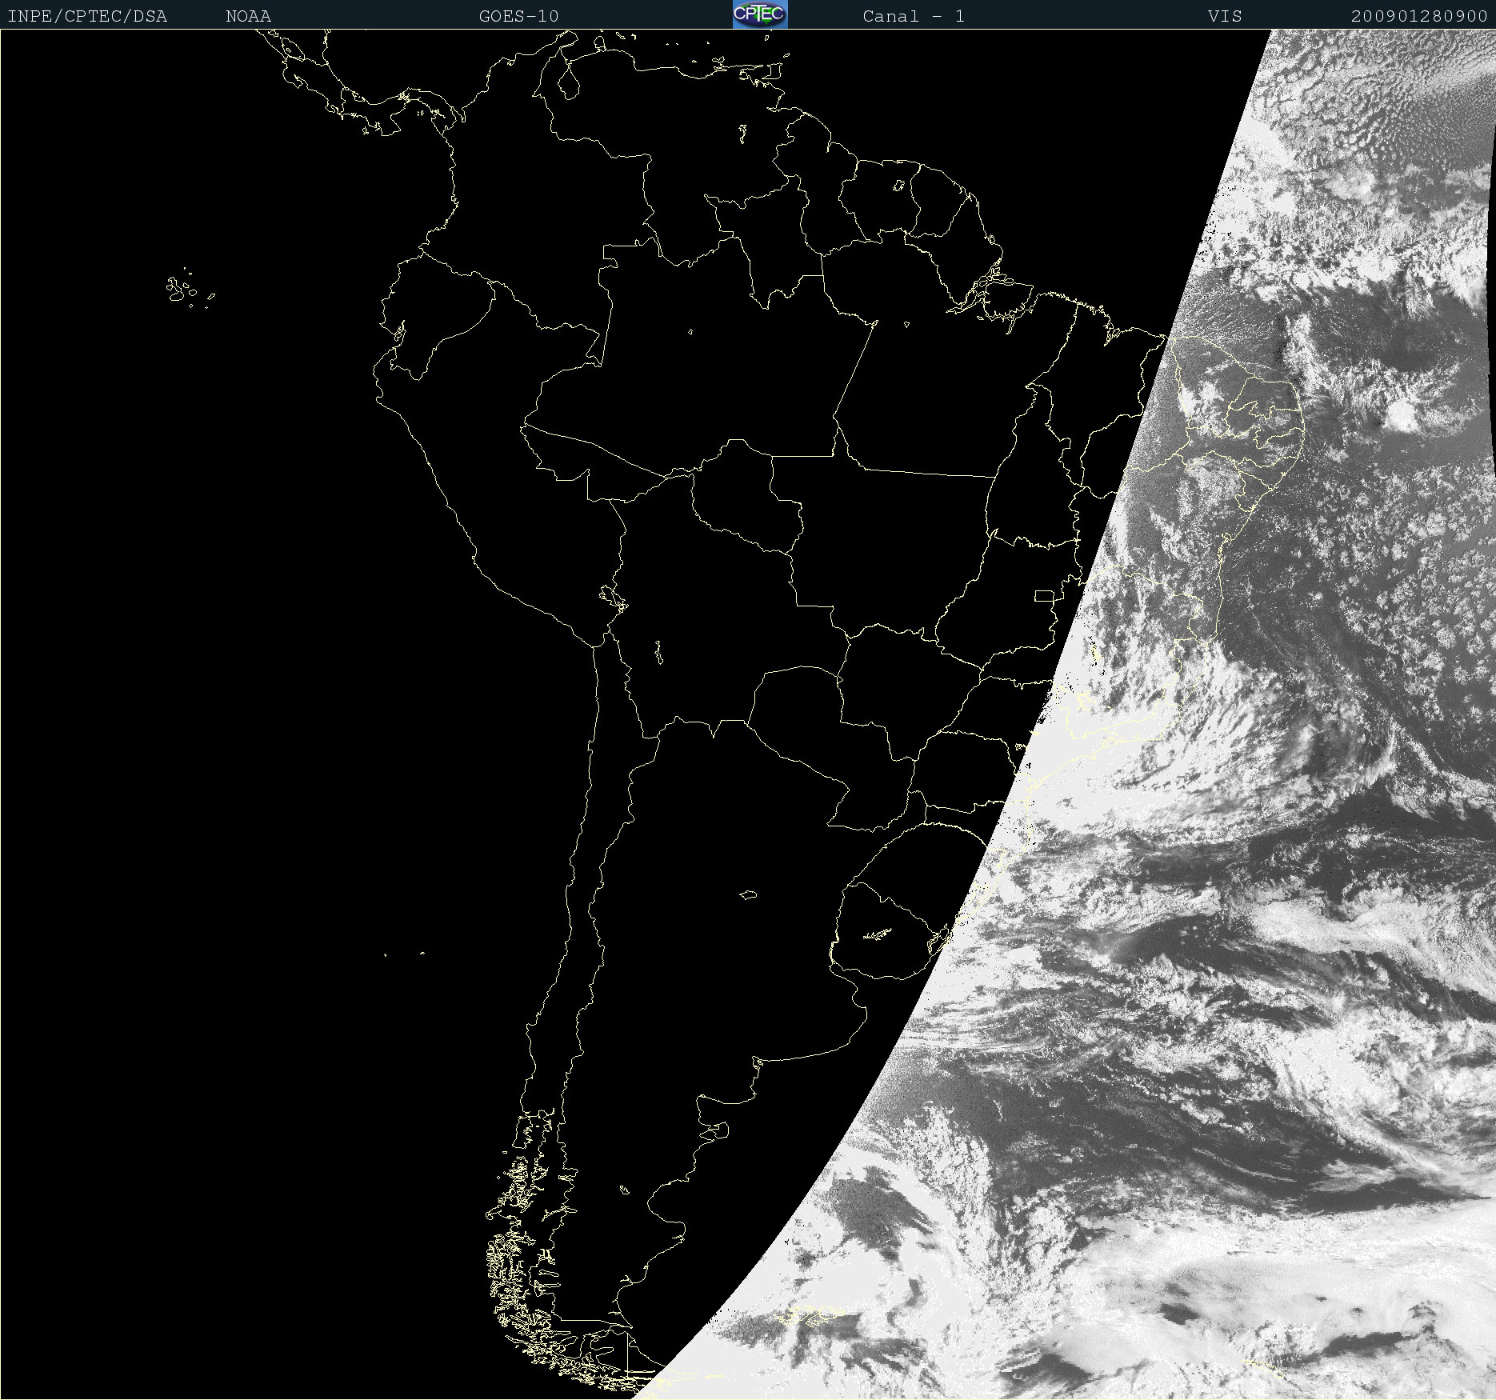Select the timestamp 200901280900
Screen dimensions: 1496x1400
point(1419,16)
